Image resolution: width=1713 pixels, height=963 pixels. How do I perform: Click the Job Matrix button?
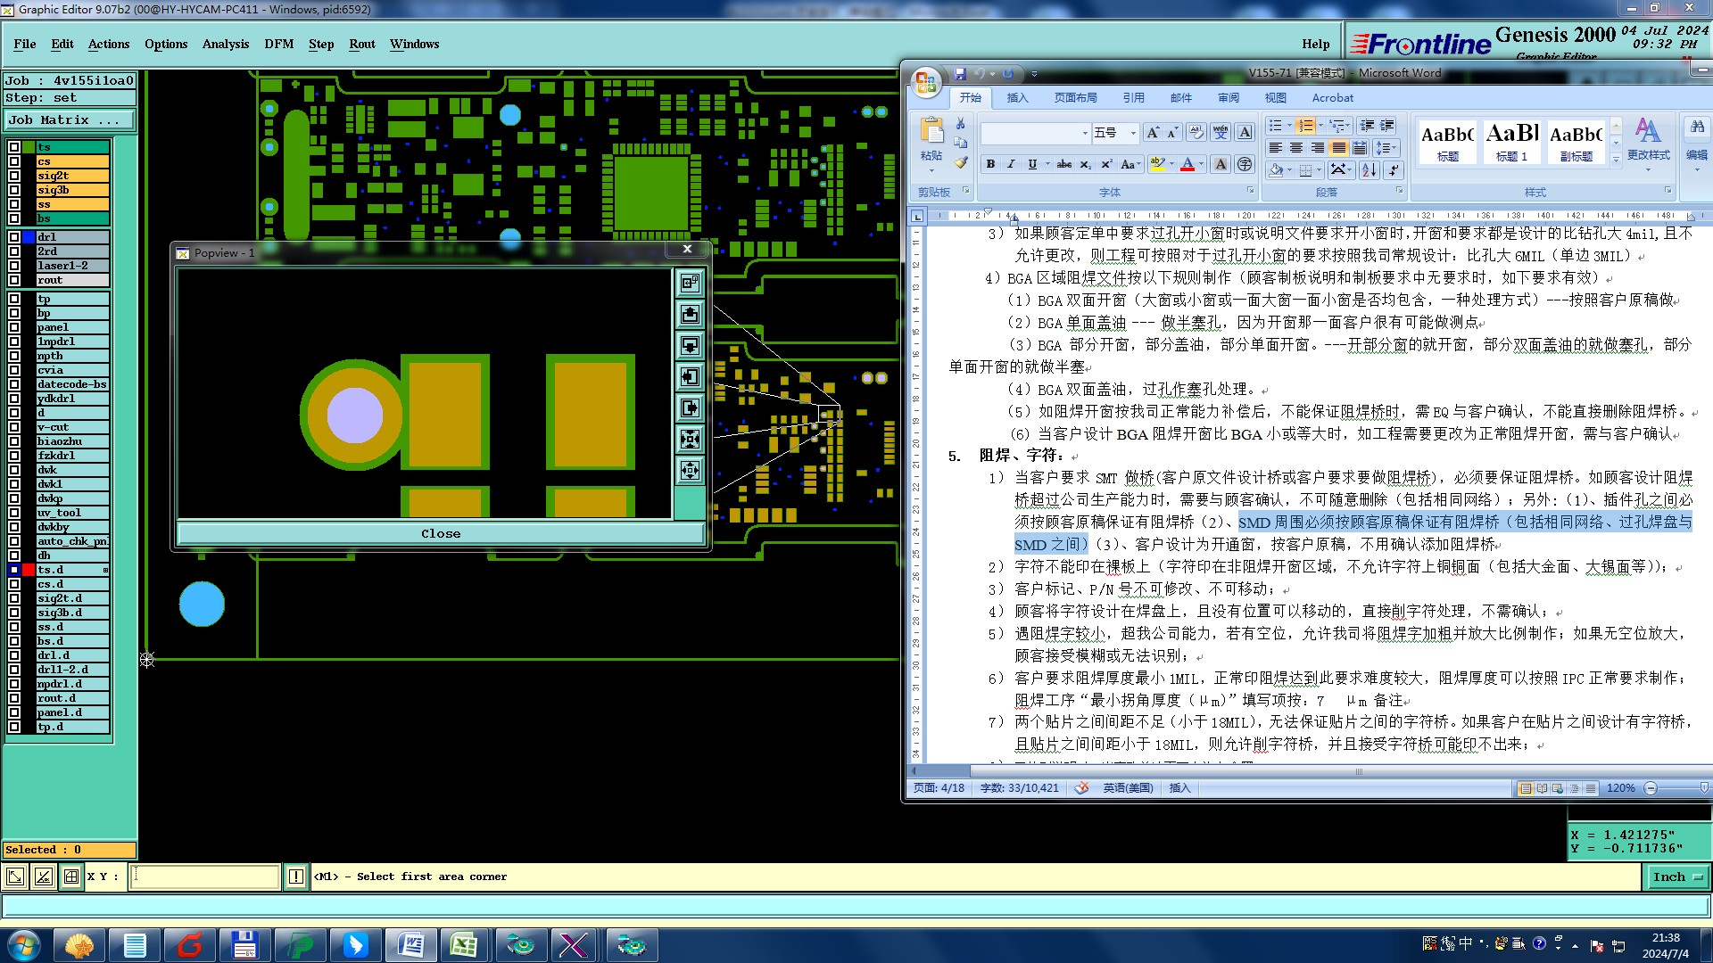coord(70,119)
